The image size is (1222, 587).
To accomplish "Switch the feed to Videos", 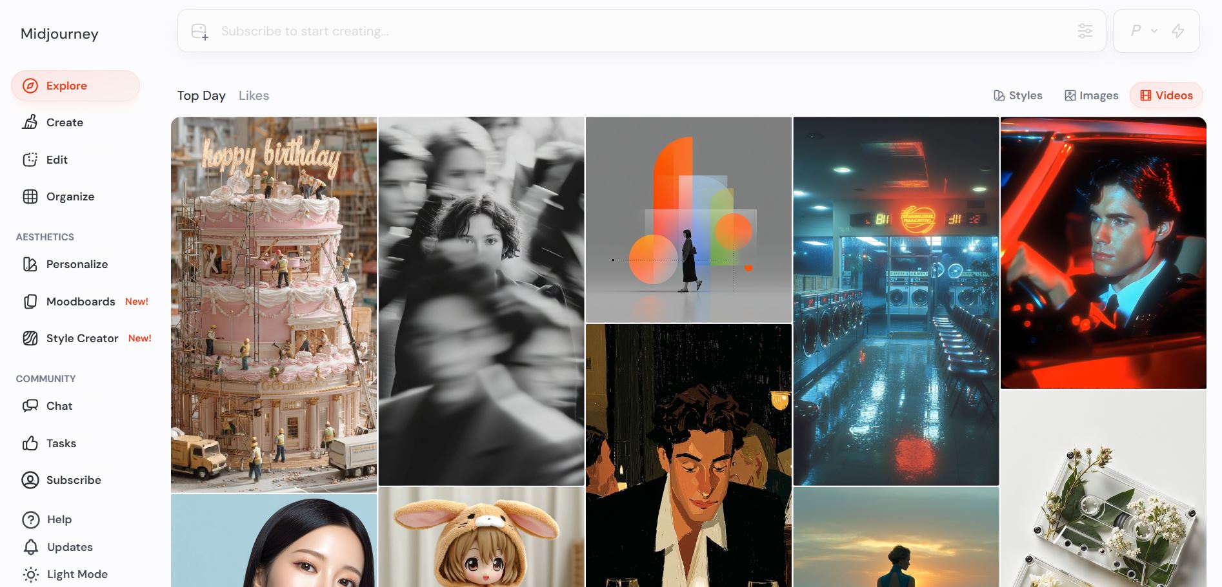I will pyautogui.click(x=1167, y=95).
